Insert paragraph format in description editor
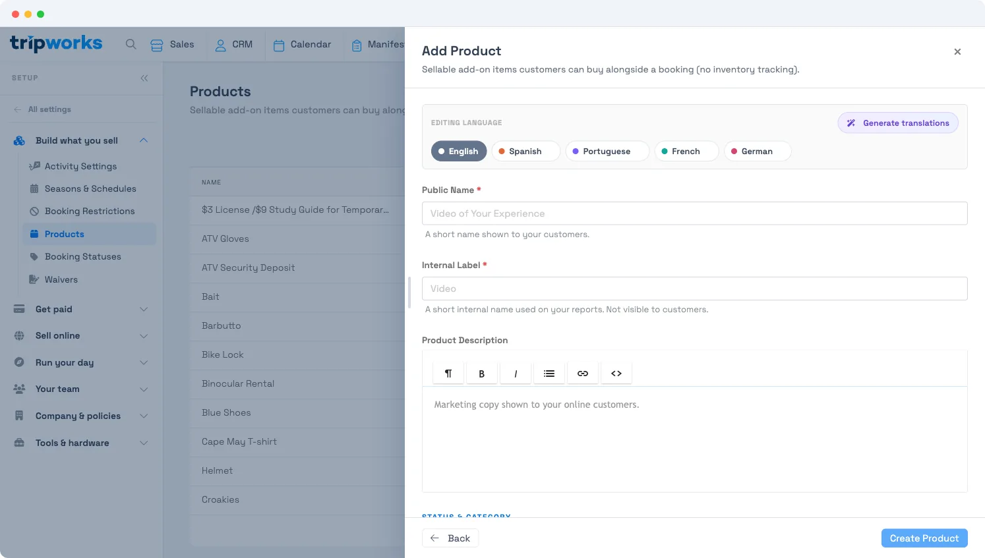The height and width of the screenshot is (558, 985). (448, 373)
